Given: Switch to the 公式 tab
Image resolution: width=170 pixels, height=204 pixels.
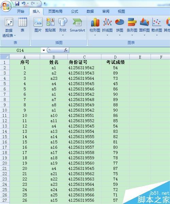Looking at the screenshot, I should 74,12.
